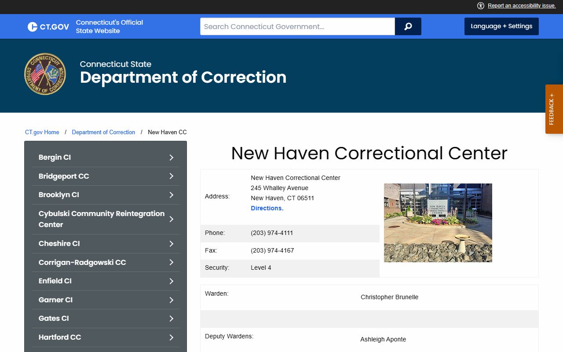The width and height of the screenshot is (563, 352).
Task: Expand chevron next to Garner CI
Action: point(172,300)
